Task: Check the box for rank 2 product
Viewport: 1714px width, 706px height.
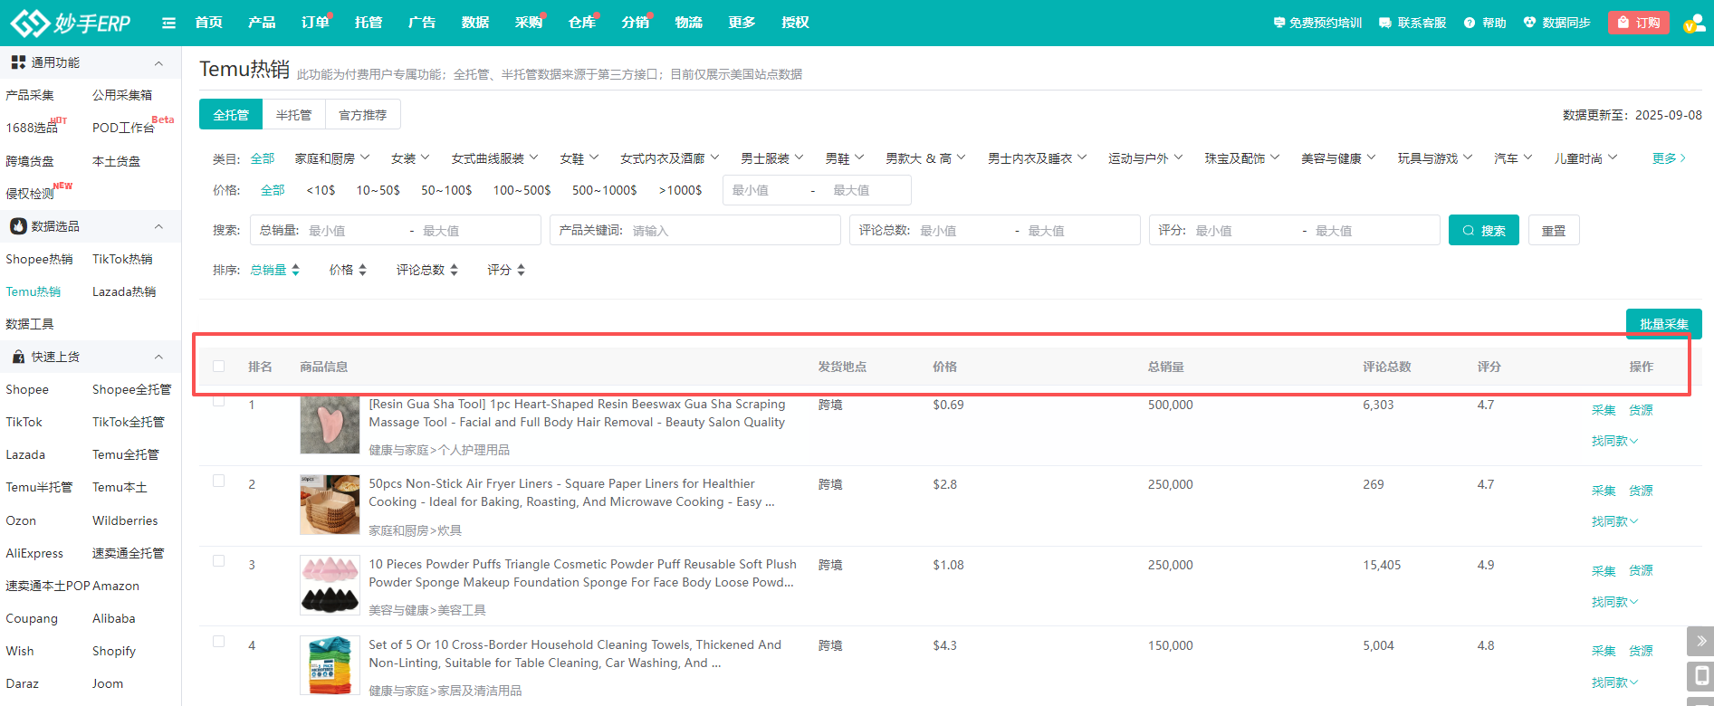Action: (219, 481)
